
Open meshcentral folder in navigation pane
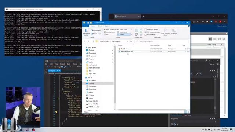click(93, 65)
